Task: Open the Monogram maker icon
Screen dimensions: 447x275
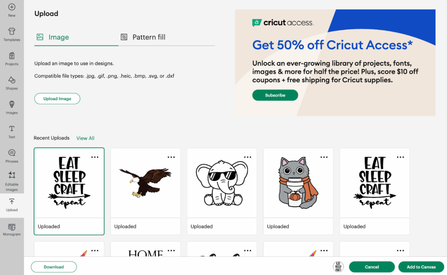Action: [x=12, y=228]
